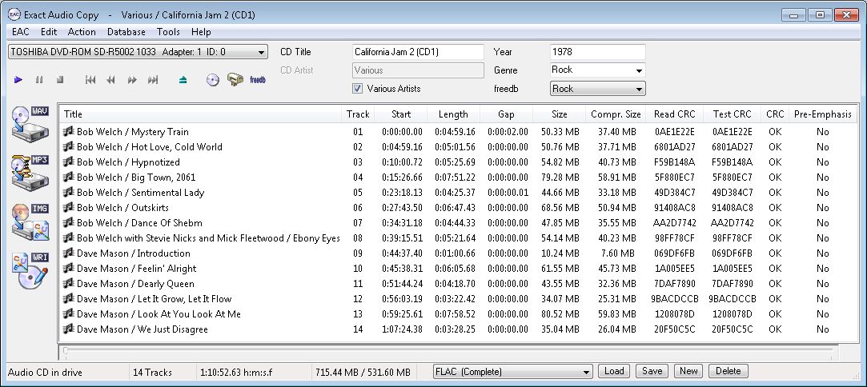The height and width of the screenshot is (387, 867).
Task: Click the fast forward button
Action: [132, 80]
